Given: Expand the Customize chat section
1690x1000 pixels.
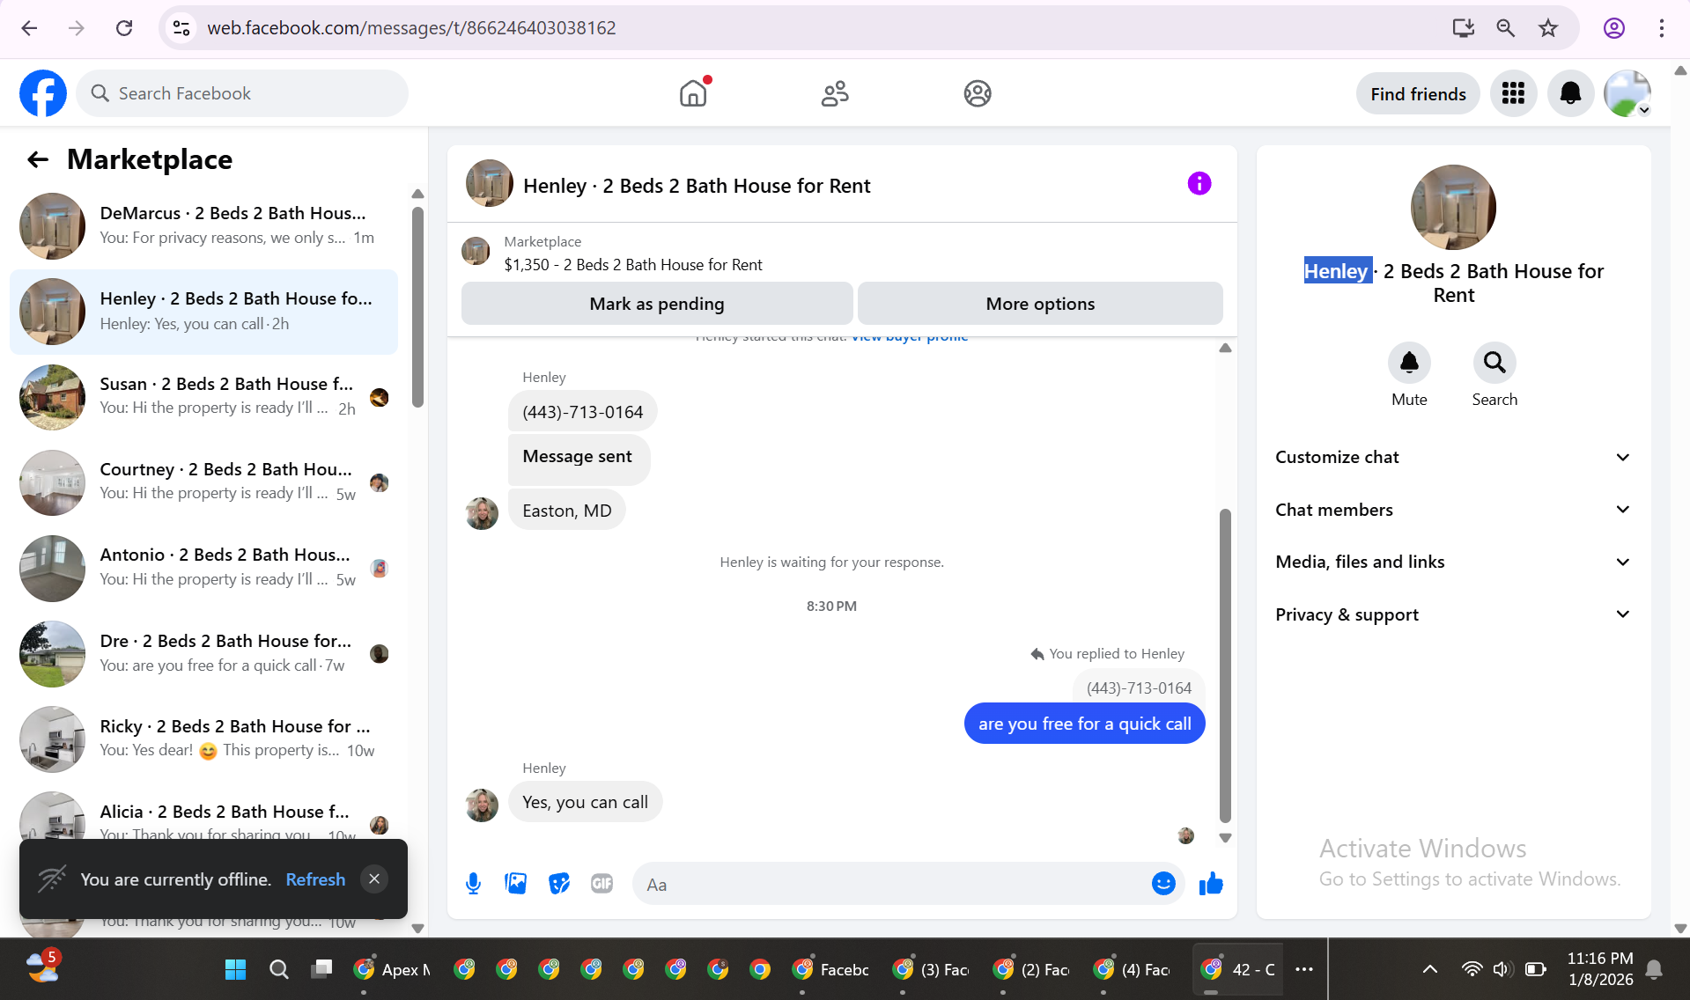Looking at the screenshot, I should [x=1453, y=457].
